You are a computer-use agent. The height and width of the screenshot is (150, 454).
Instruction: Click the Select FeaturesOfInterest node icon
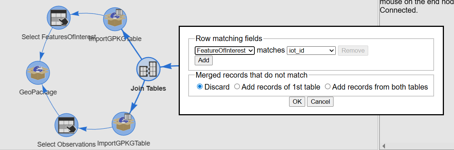coord(59,18)
